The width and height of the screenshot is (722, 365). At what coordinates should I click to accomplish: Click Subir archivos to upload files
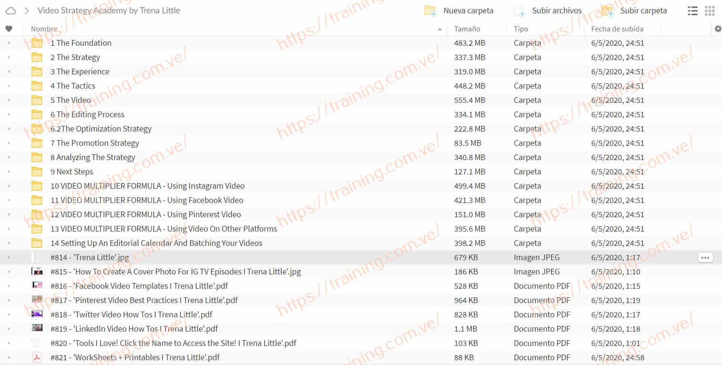pyautogui.click(x=547, y=10)
